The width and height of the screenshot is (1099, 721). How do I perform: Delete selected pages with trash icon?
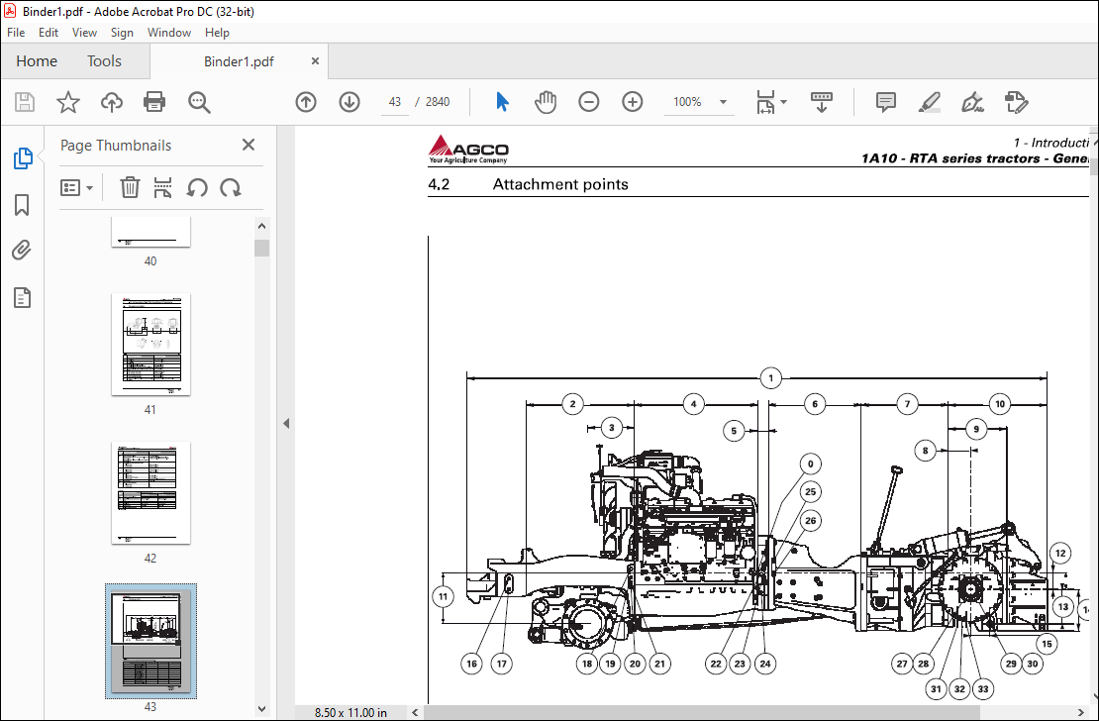click(x=130, y=188)
